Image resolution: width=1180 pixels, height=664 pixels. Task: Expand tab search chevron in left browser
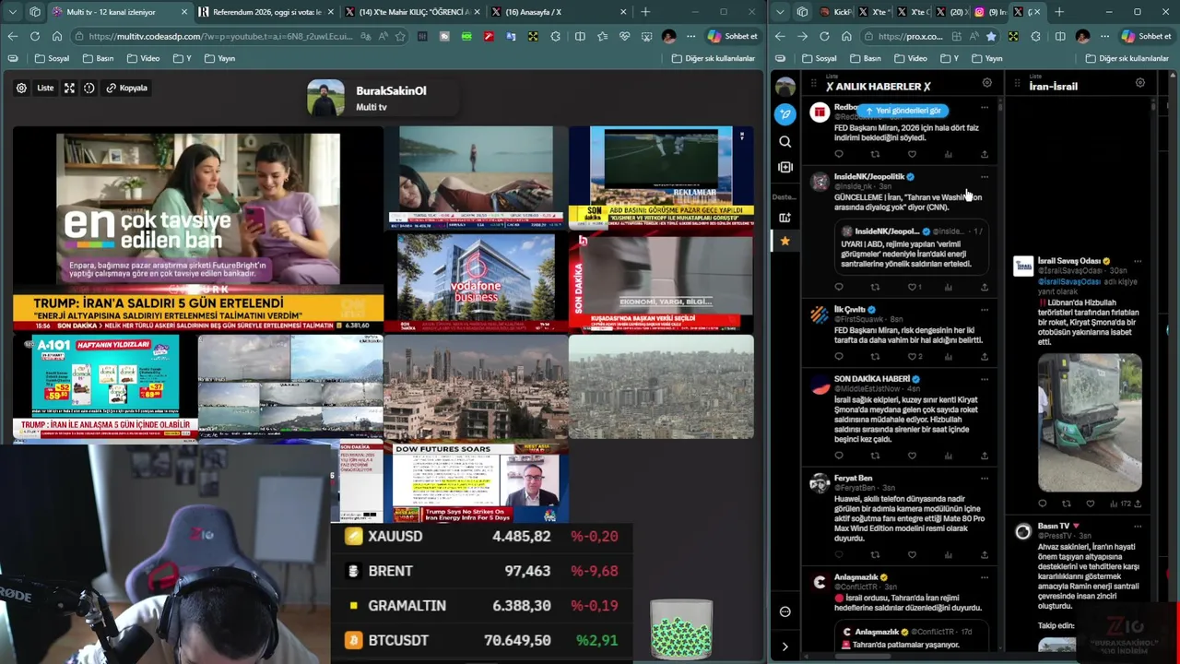pyautogui.click(x=12, y=12)
